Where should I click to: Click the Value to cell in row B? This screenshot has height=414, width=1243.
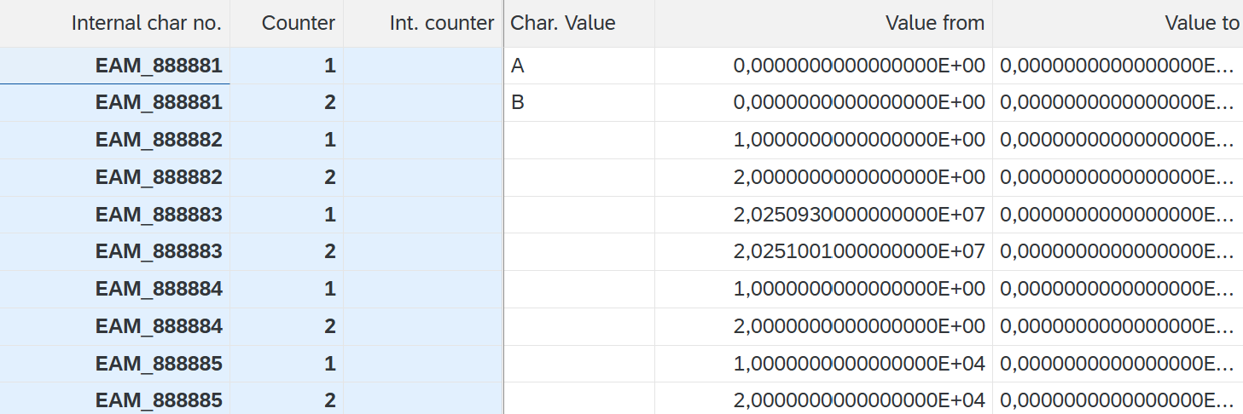1117,103
